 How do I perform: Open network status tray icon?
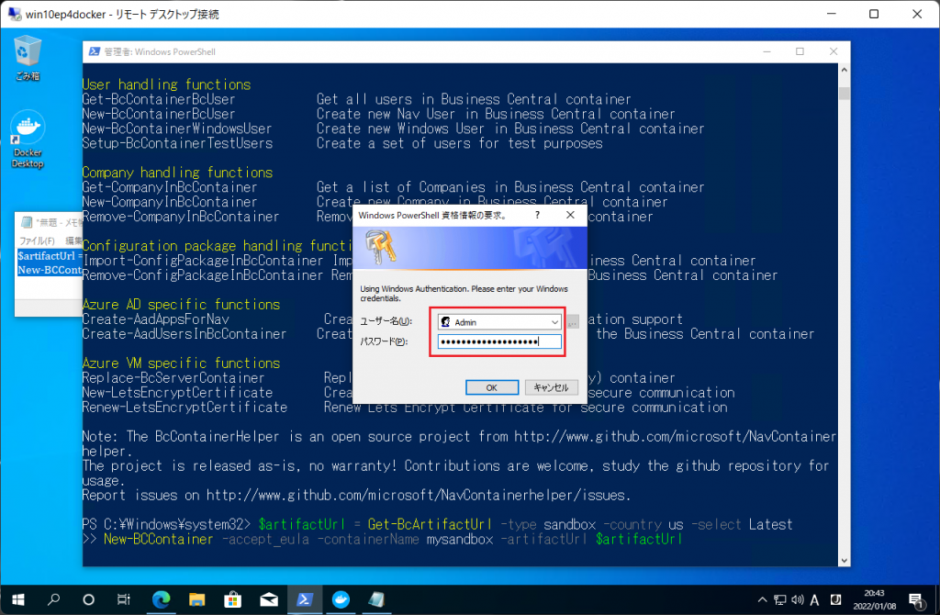coord(780,599)
